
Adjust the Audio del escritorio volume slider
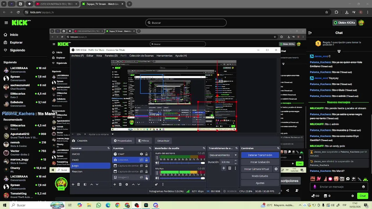[182, 163]
